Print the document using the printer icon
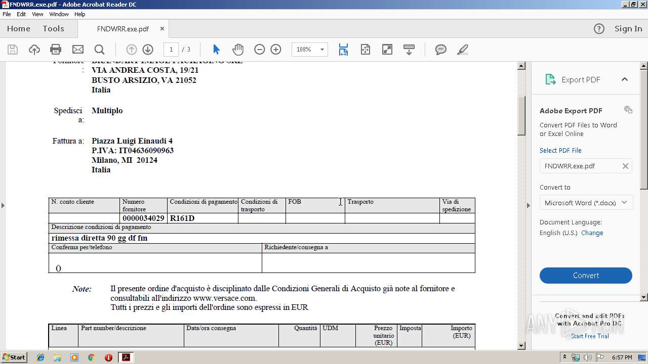 coord(56,50)
